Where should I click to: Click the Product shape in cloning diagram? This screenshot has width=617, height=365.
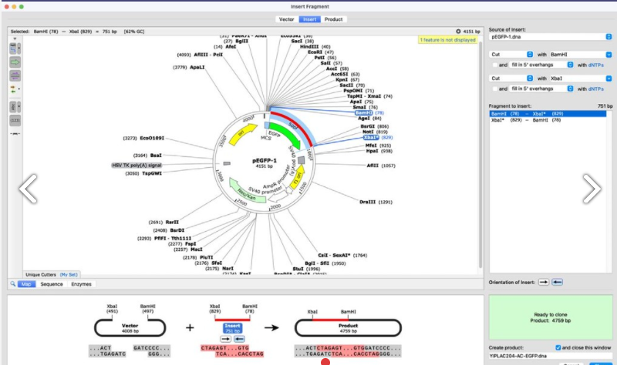pyautogui.click(x=348, y=328)
